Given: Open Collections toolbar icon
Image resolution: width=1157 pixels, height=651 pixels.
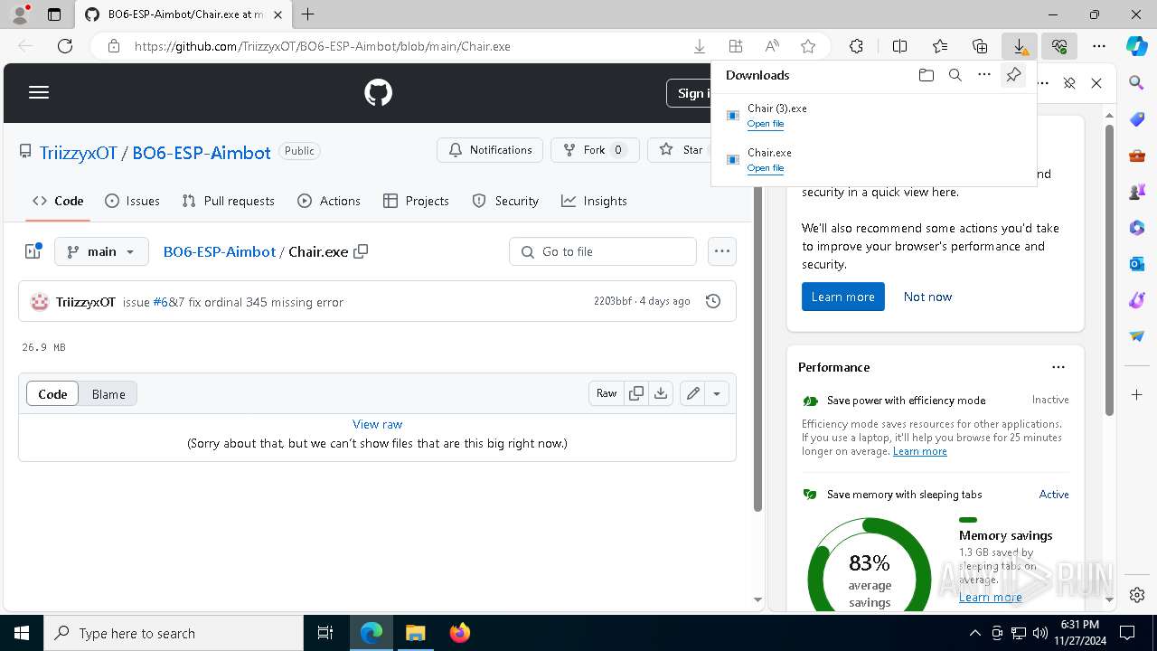Looking at the screenshot, I should (x=980, y=46).
